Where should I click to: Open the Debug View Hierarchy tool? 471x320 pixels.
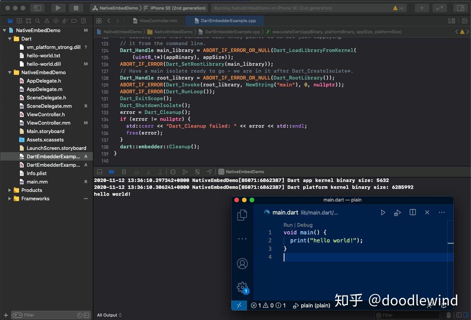pos(173,172)
